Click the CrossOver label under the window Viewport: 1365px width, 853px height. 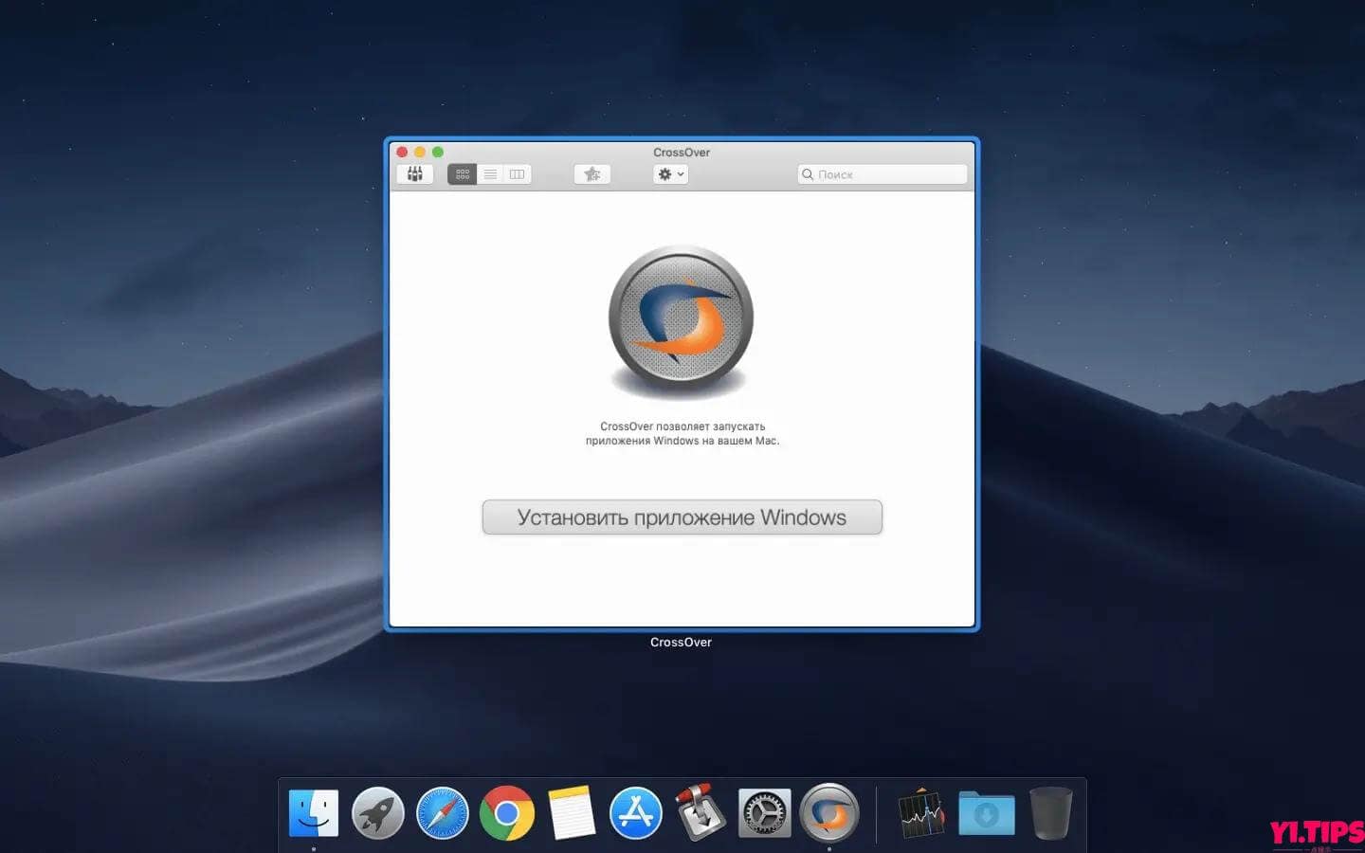pos(681,642)
